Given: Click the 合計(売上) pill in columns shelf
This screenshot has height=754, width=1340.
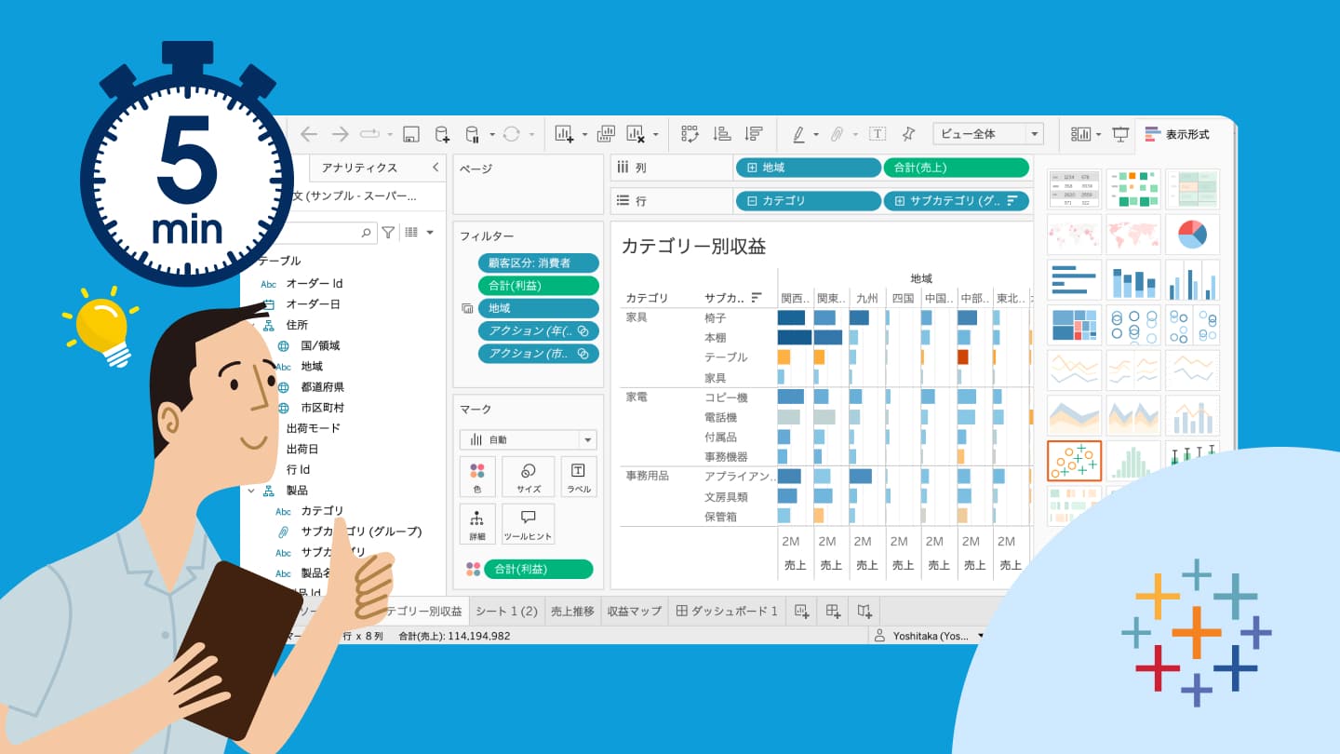Looking at the screenshot, I should 957,168.
